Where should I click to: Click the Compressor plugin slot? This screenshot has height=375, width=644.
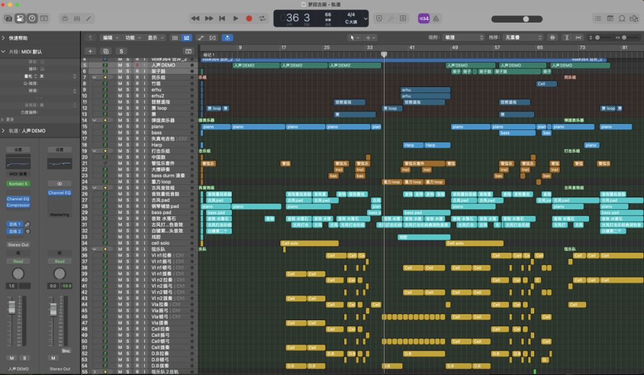[18, 205]
